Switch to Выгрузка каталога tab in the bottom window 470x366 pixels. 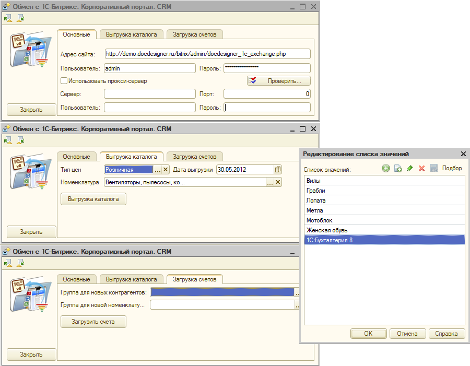click(x=131, y=279)
